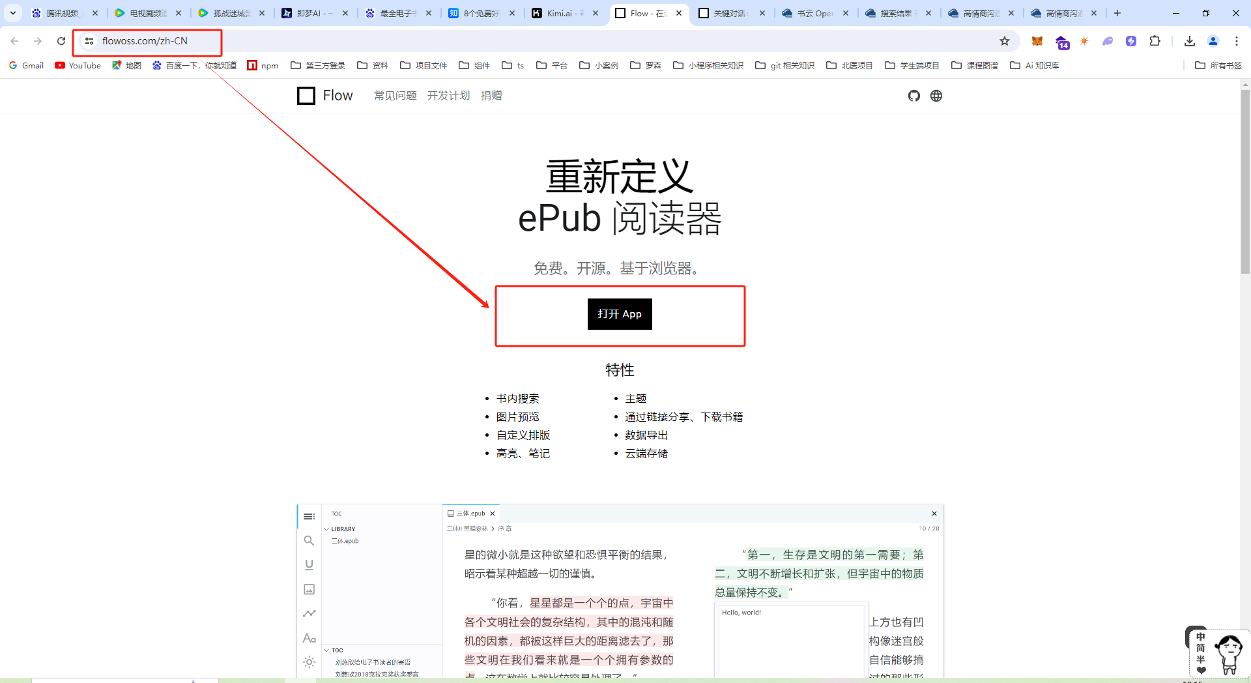This screenshot has width=1251, height=683.
Task: Open the browser extensions puzzle icon
Action: coord(1155,41)
